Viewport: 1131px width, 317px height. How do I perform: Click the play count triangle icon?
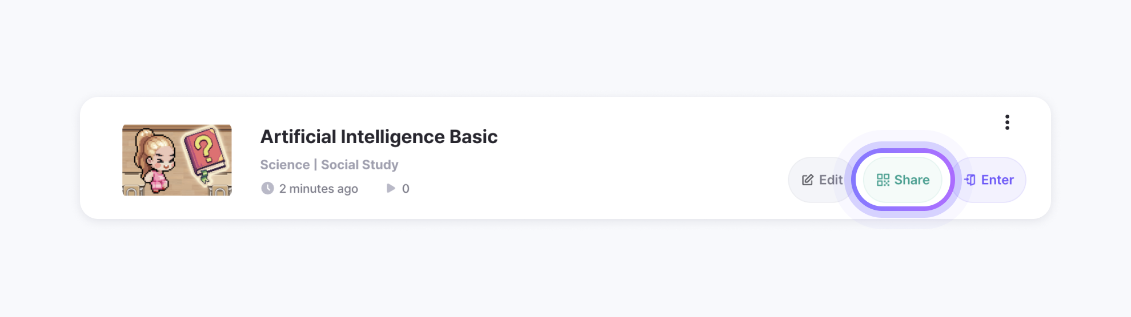(x=391, y=188)
